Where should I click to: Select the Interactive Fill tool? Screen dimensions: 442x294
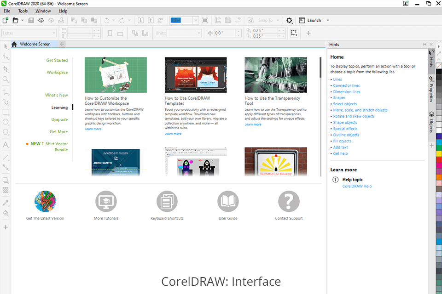pos(6,213)
